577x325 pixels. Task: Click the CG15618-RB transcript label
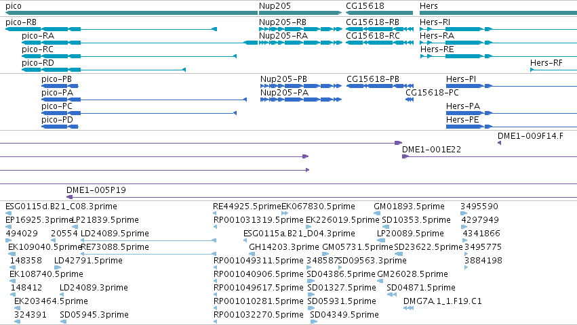pyautogui.click(x=372, y=22)
